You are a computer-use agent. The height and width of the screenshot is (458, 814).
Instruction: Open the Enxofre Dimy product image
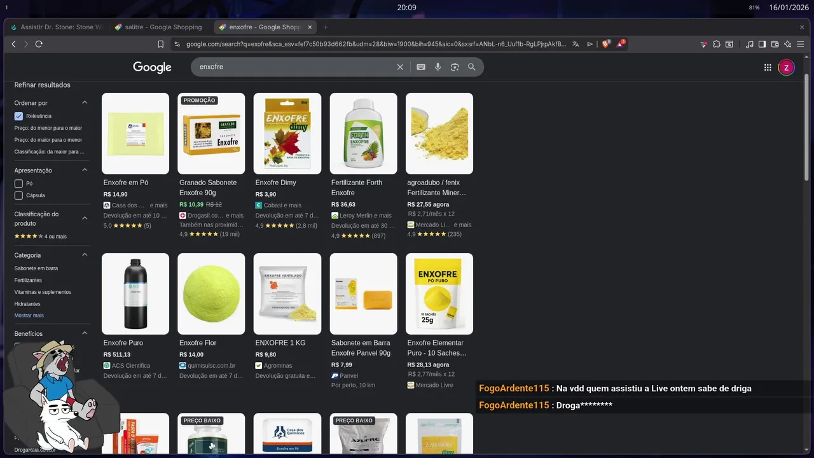pos(287,134)
